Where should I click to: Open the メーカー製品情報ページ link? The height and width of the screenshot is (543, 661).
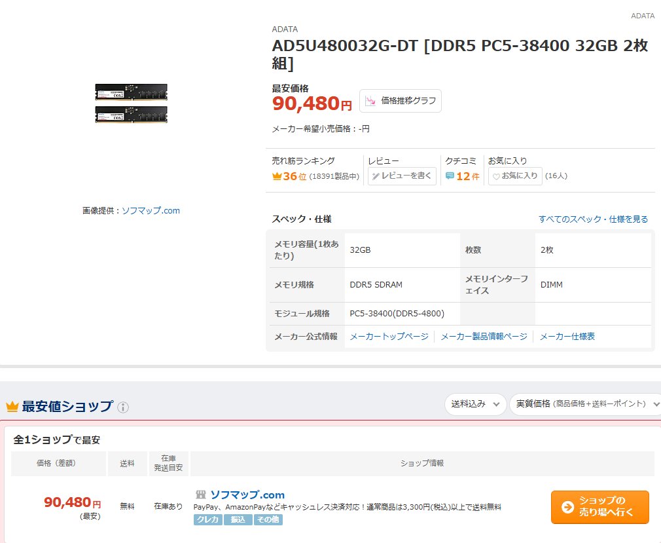pyautogui.click(x=484, y=336)
